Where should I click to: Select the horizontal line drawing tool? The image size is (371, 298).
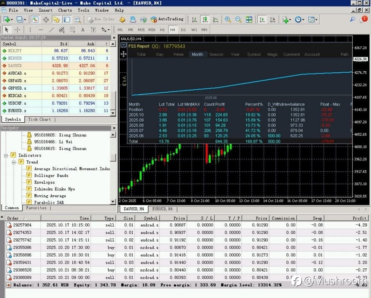tap(41, 30)
